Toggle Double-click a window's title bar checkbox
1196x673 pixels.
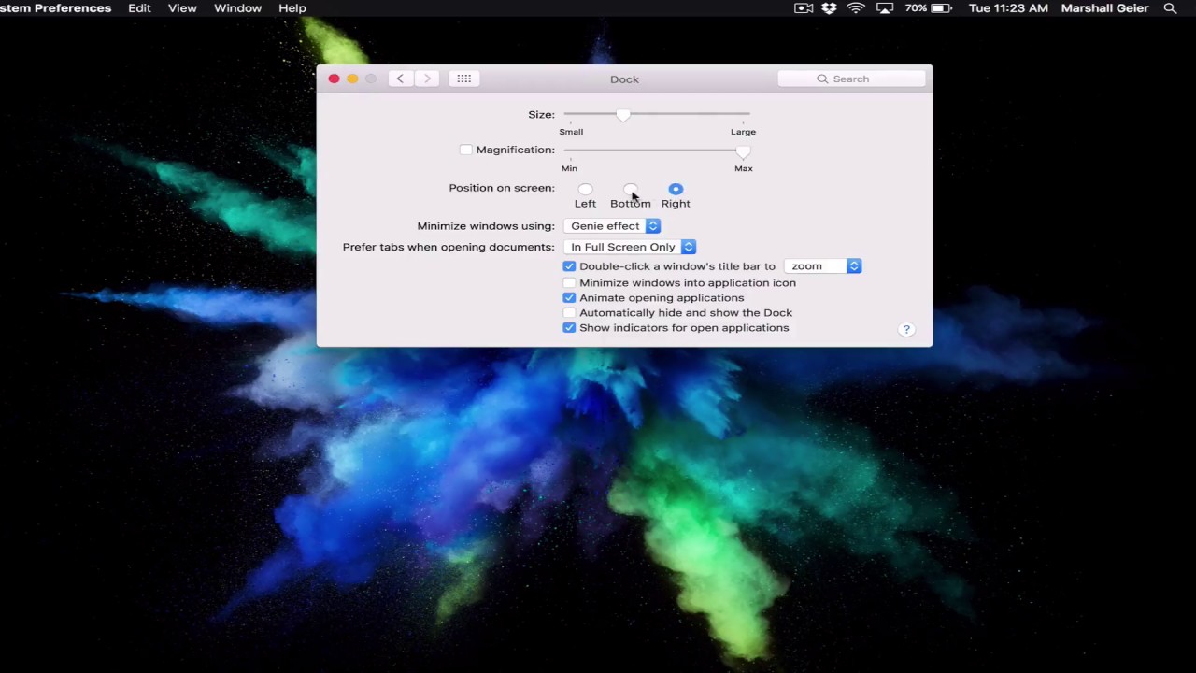tap(569, 266)
